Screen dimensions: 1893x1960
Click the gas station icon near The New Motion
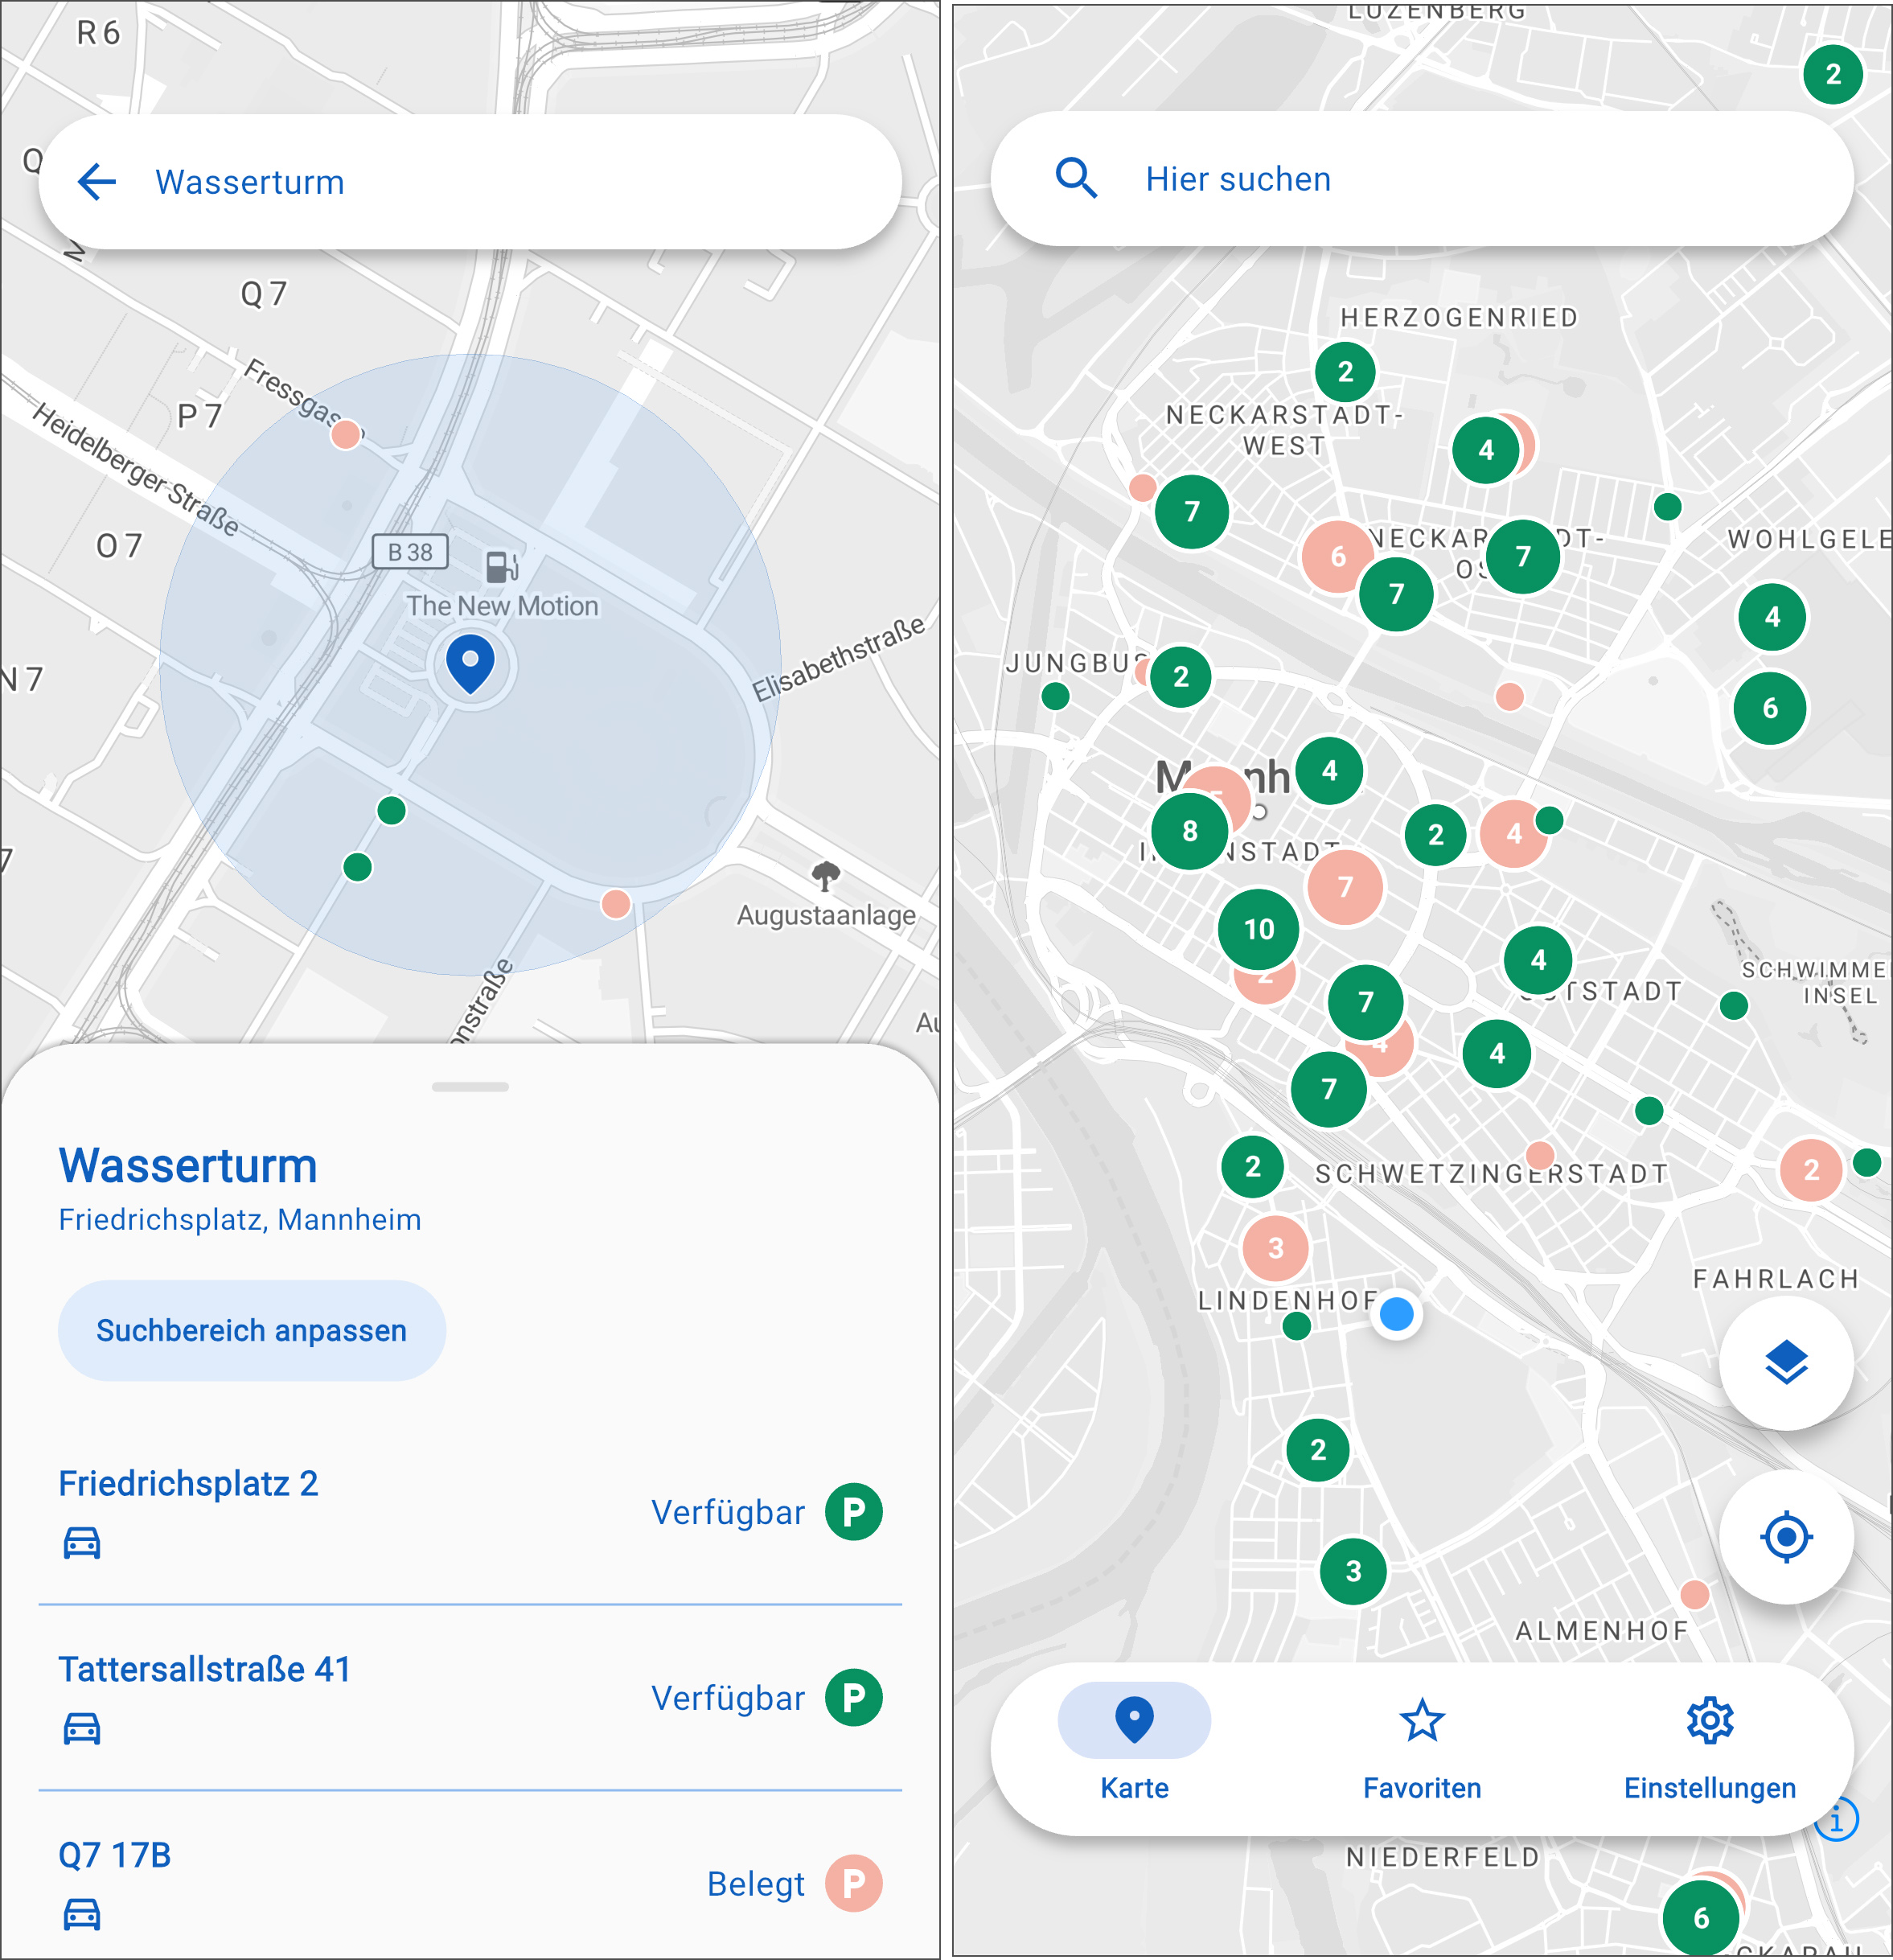pyautogui.click(x=503, y=566)
